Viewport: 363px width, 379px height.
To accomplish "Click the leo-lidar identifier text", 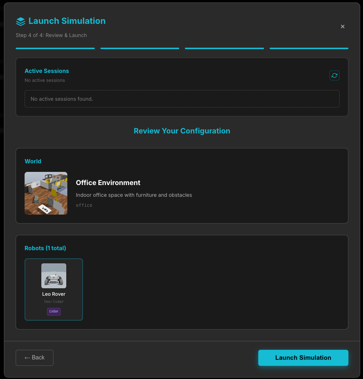I will [54, 302].
